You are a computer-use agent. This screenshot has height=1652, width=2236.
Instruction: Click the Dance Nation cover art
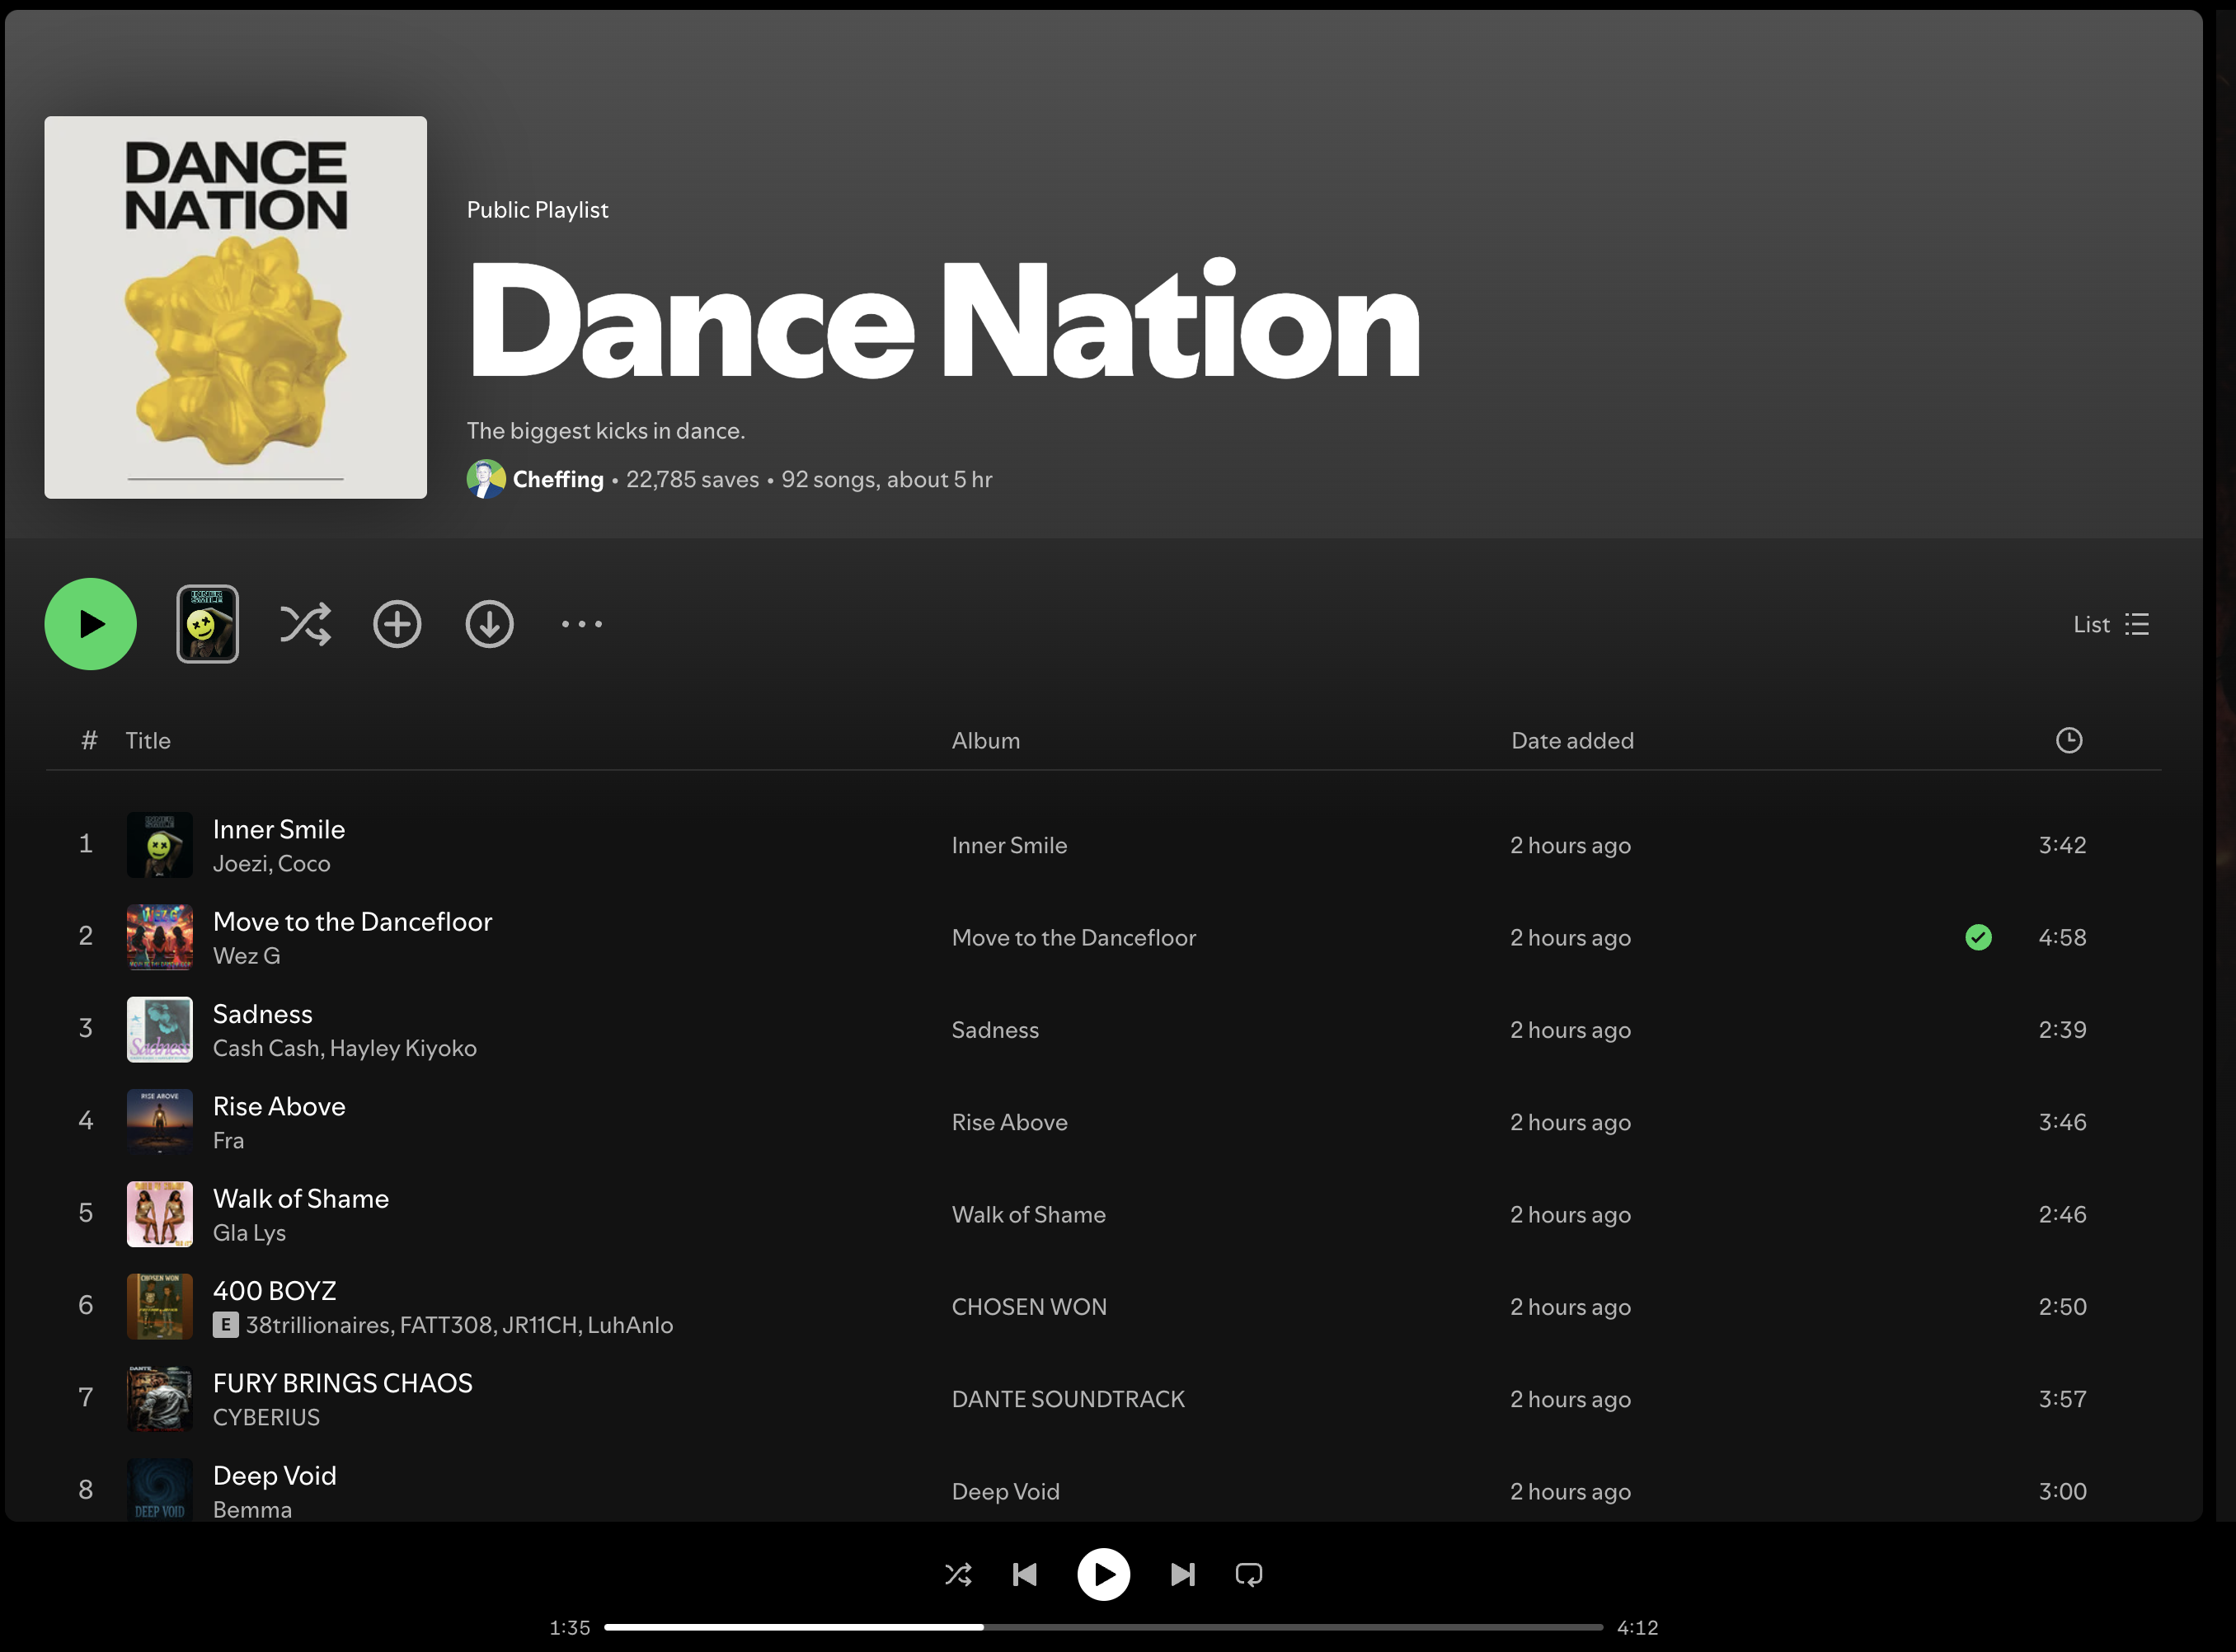click(x=236, y=307)
